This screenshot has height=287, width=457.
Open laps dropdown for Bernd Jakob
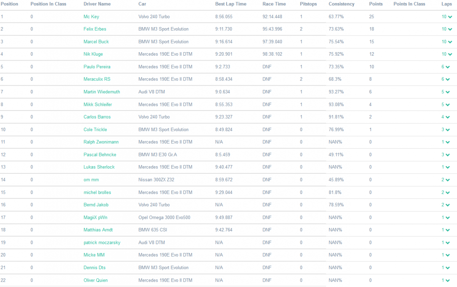tap(447, 205)
